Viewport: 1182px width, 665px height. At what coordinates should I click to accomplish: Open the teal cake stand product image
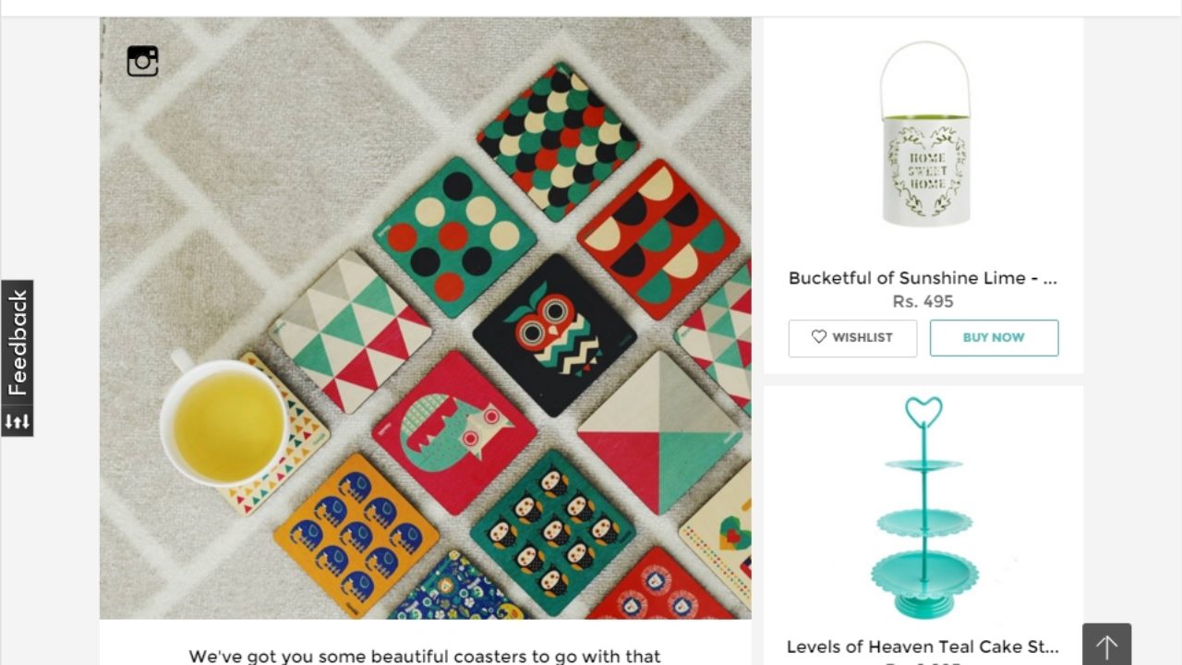[923, 506]
